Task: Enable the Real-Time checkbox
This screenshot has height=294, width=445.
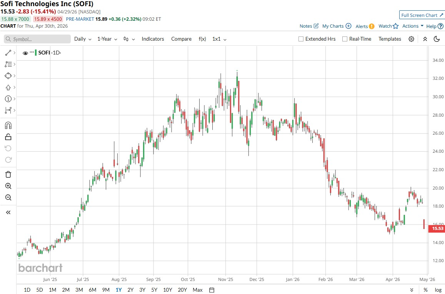Action: (x=345, y=39)
